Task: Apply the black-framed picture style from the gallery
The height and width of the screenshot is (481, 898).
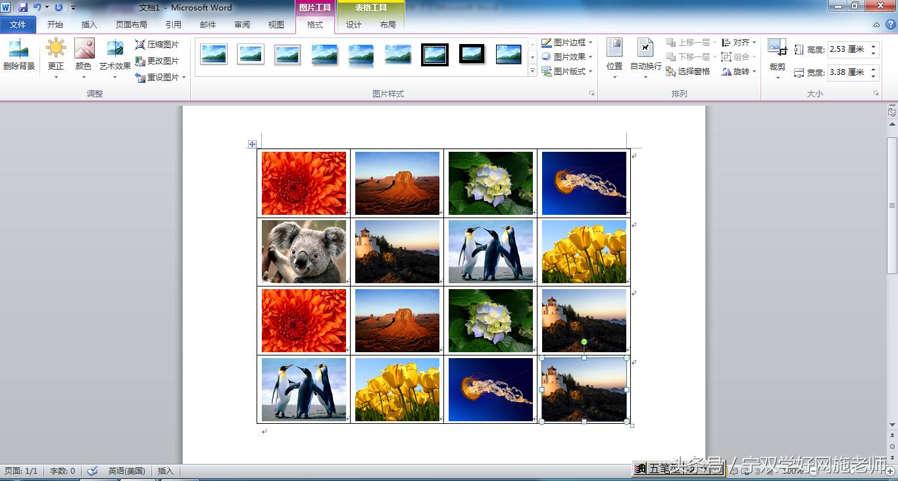Action: pyautogui.click(x=434, y=55)
